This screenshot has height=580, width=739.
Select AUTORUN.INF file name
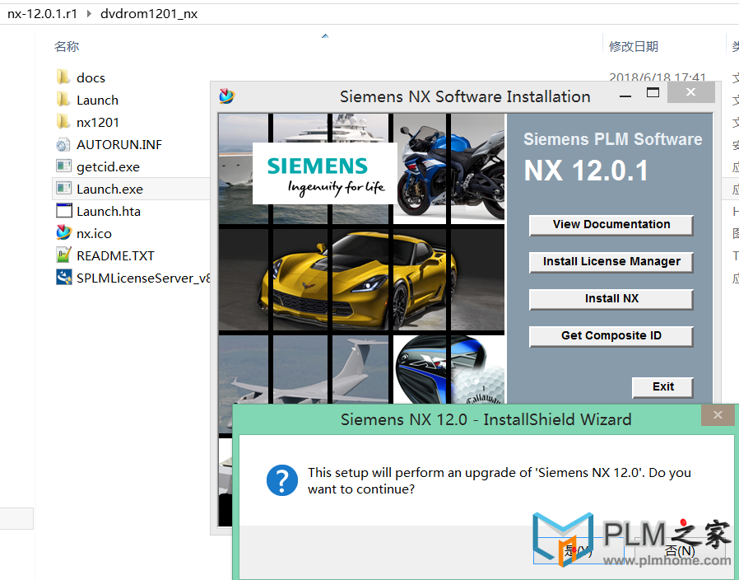(119, 144)
